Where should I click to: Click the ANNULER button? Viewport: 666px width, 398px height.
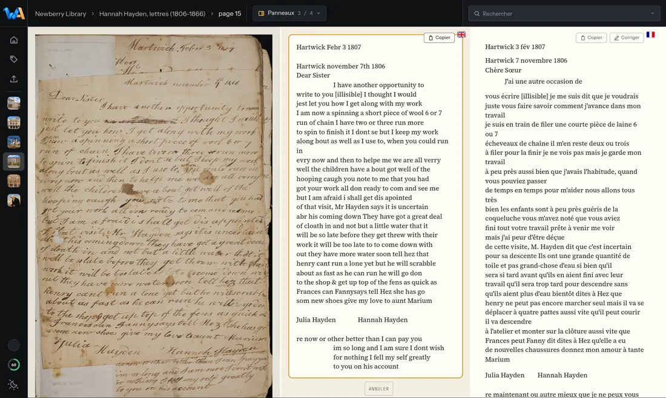point(378,389)
